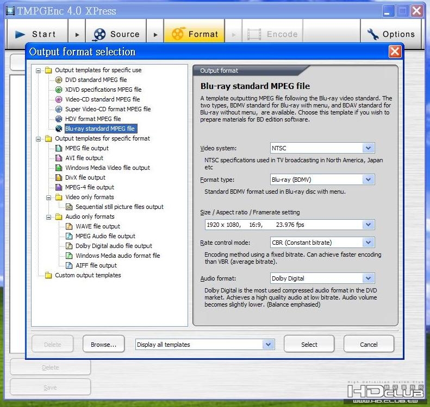Click the DivX file output icon
The image size is (430, 407).
(59, 177)
